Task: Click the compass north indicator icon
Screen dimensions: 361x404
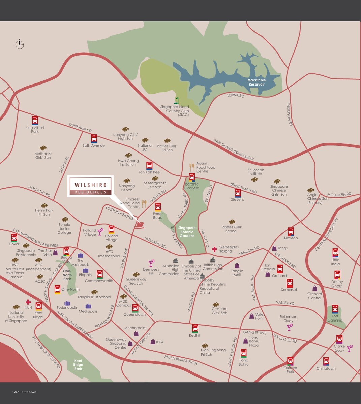Action: [20, 44]
